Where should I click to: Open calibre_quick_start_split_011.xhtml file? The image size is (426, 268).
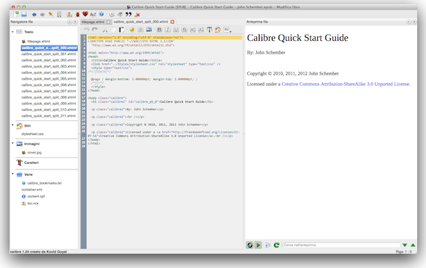(x=49, y=116)
